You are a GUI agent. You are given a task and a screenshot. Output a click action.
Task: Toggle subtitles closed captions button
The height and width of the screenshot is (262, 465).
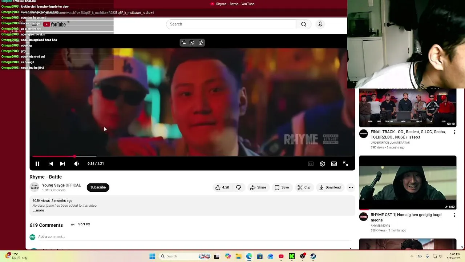(x=311, y=164)
